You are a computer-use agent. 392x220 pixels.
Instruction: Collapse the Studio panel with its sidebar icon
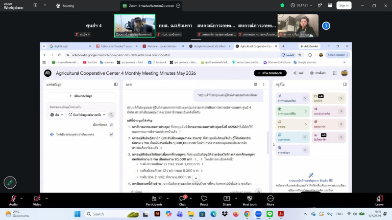click(345, 84)
